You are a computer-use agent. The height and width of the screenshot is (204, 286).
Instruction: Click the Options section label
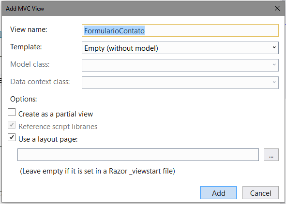pyautogui.click(x=24, y=99)
